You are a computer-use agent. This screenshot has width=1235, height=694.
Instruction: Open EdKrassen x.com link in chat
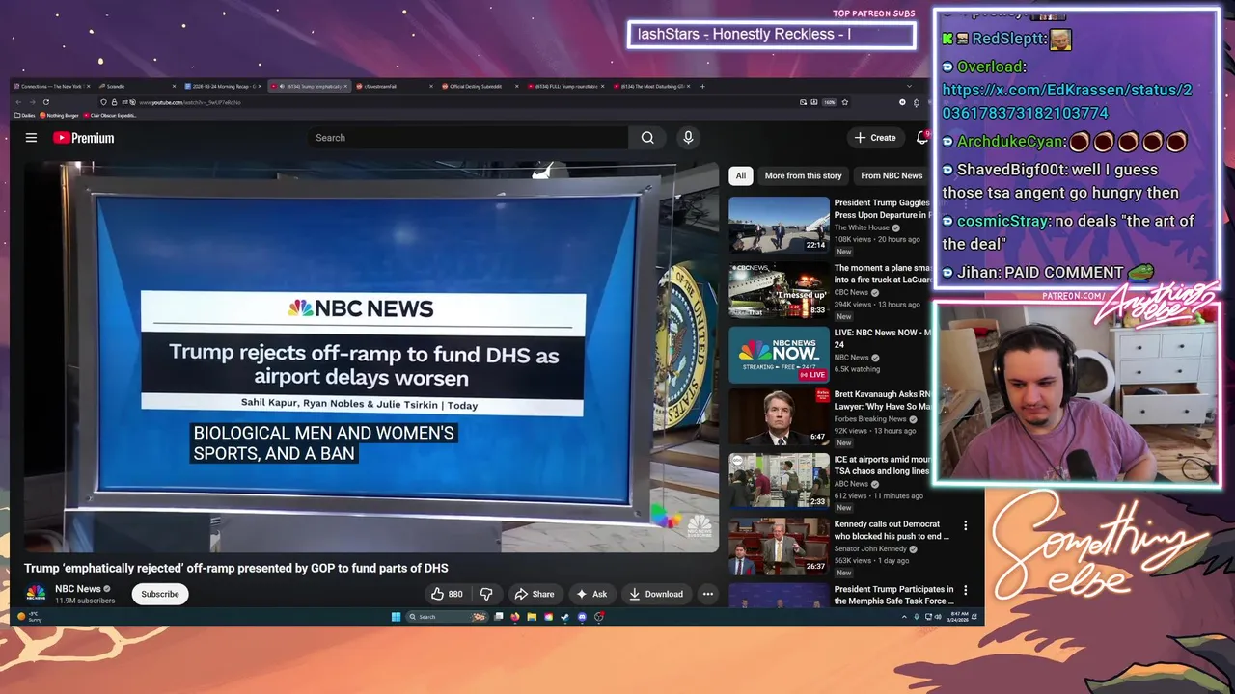[1067, 101]
